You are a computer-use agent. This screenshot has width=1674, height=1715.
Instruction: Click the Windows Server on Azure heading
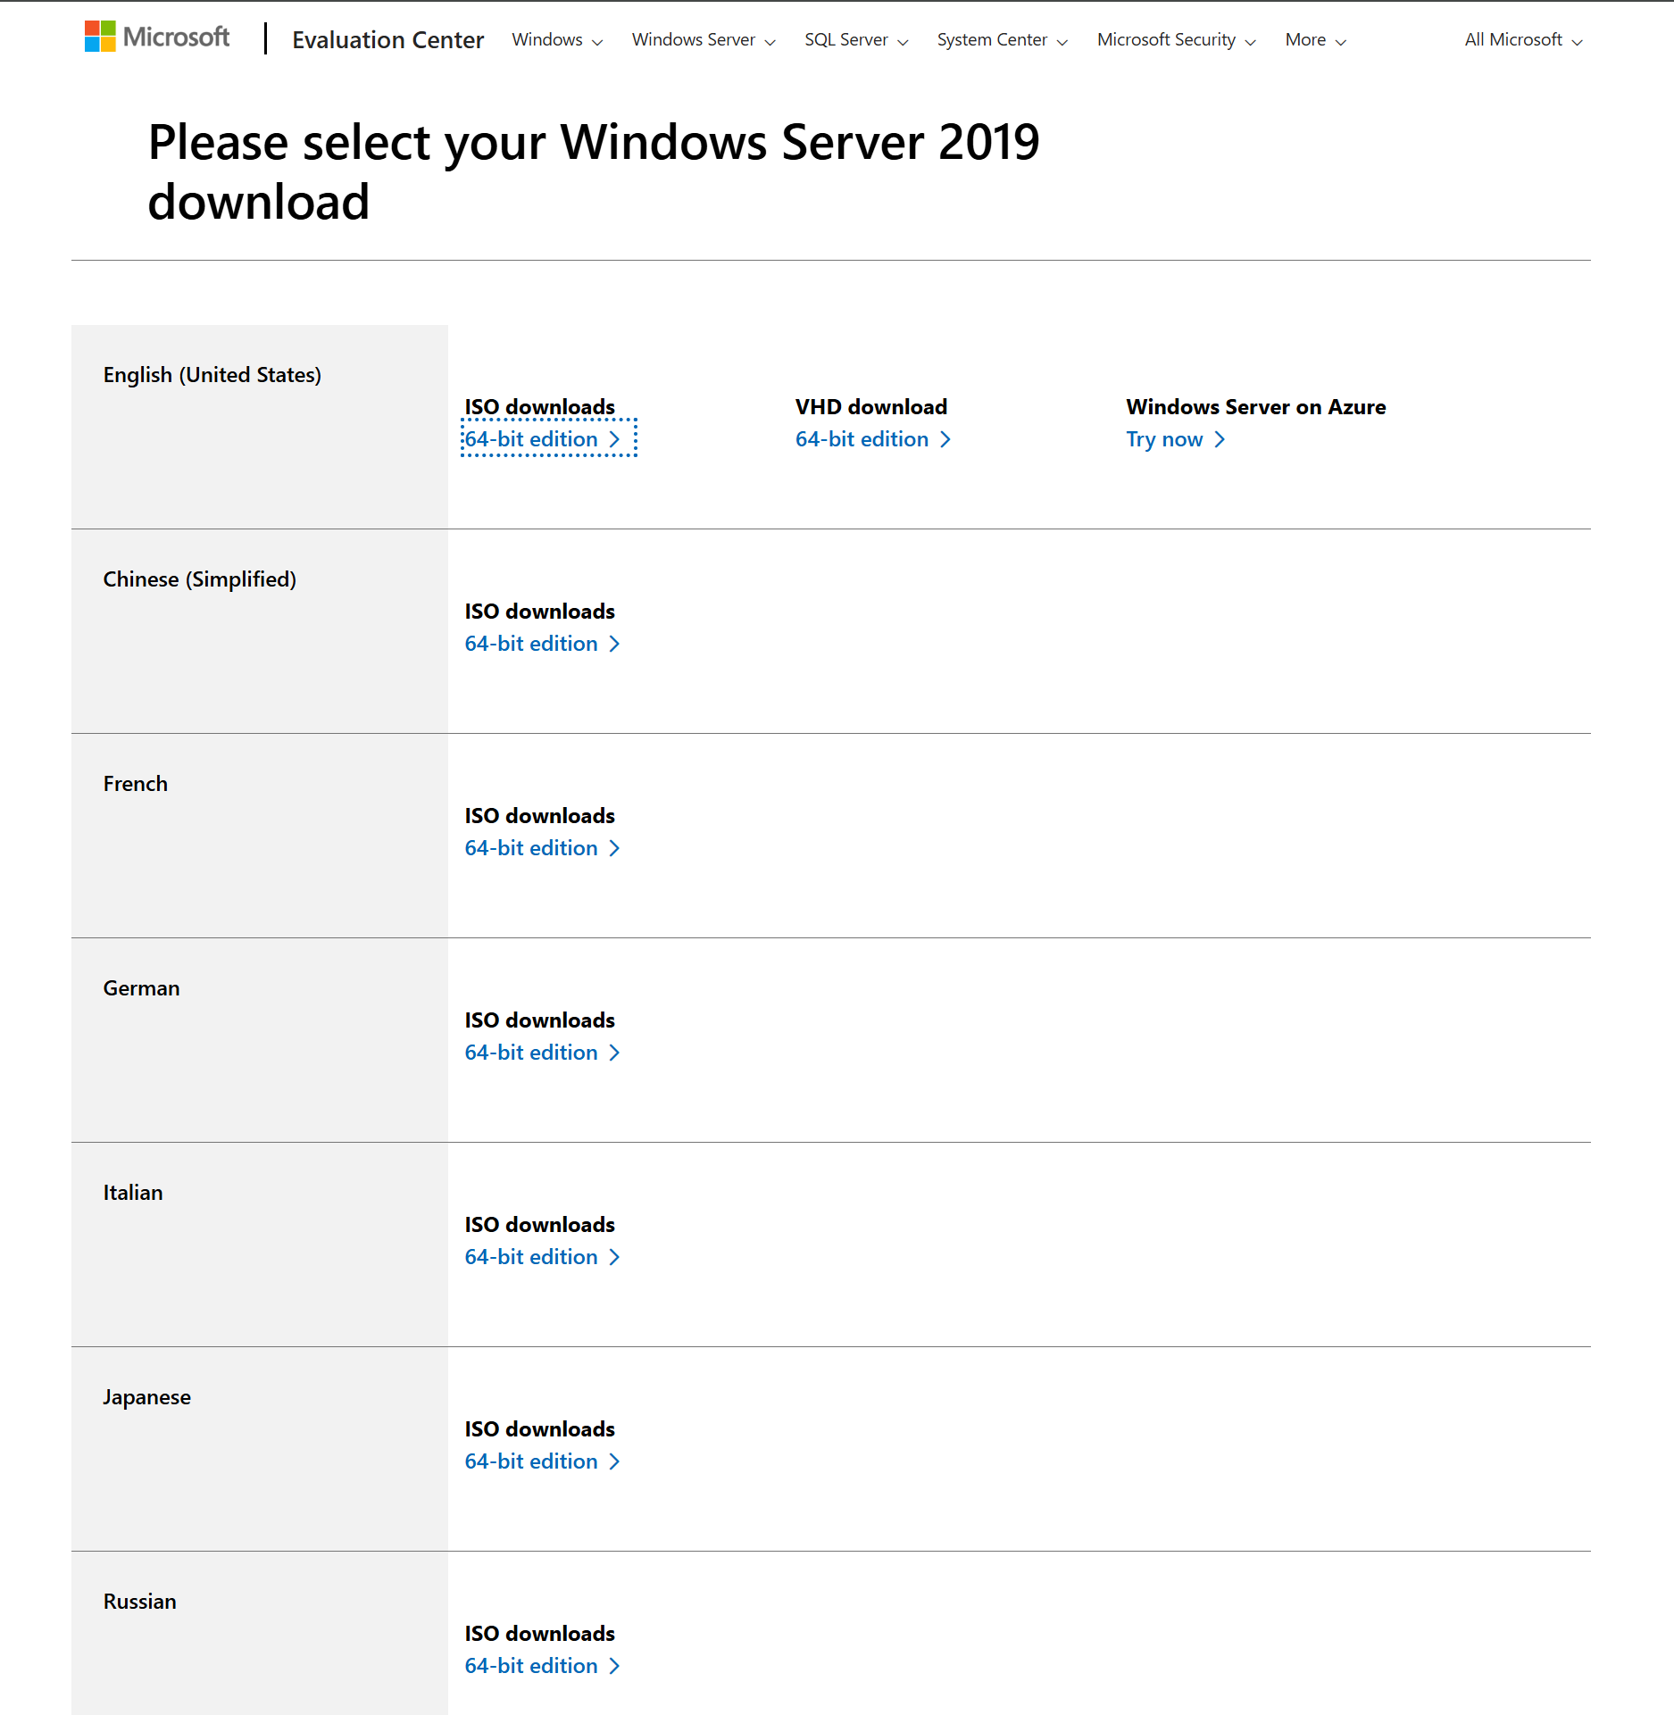point(1256,407)
